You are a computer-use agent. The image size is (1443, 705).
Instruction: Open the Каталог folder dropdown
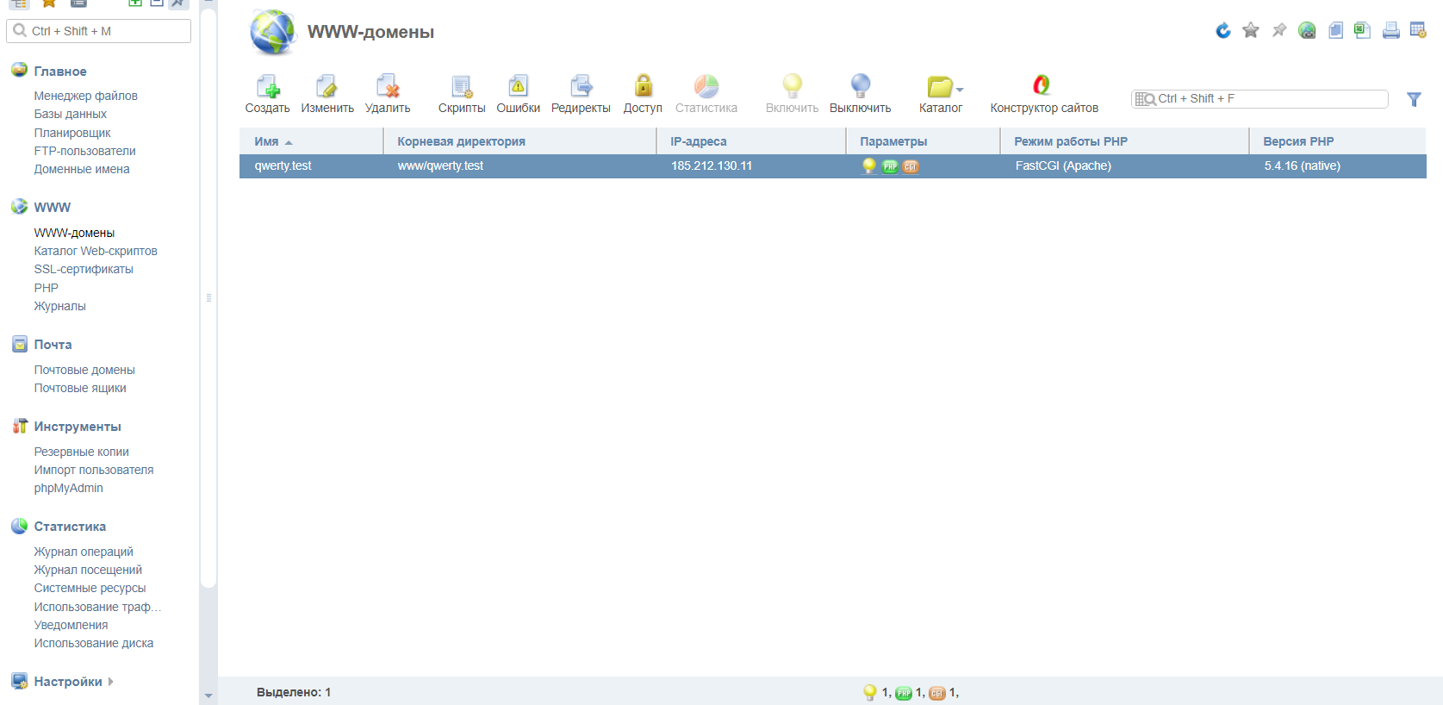point(944,87)
